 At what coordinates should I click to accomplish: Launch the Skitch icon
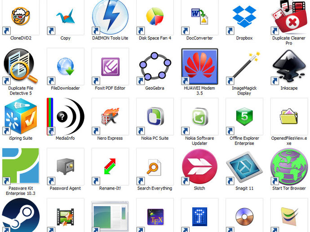tap(199, 167)
